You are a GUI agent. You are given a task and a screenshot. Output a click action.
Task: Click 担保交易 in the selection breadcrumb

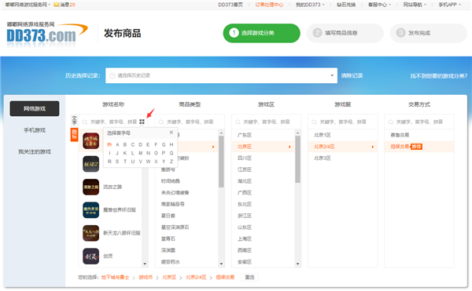point(225,277)
